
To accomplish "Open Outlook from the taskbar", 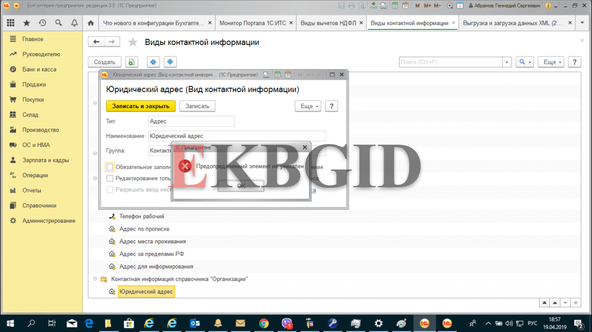I will [x=195, y=323].
